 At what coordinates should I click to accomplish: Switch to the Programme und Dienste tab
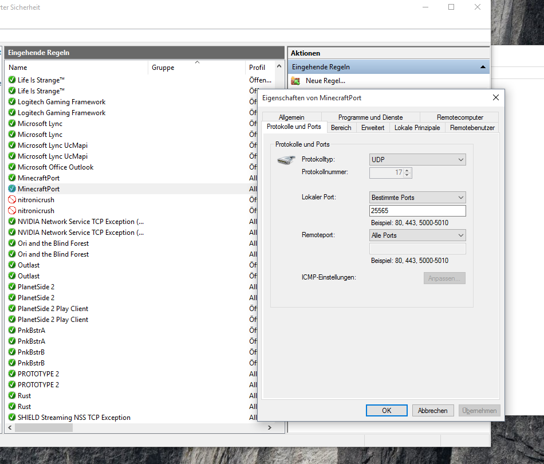(x=370, y=117)
